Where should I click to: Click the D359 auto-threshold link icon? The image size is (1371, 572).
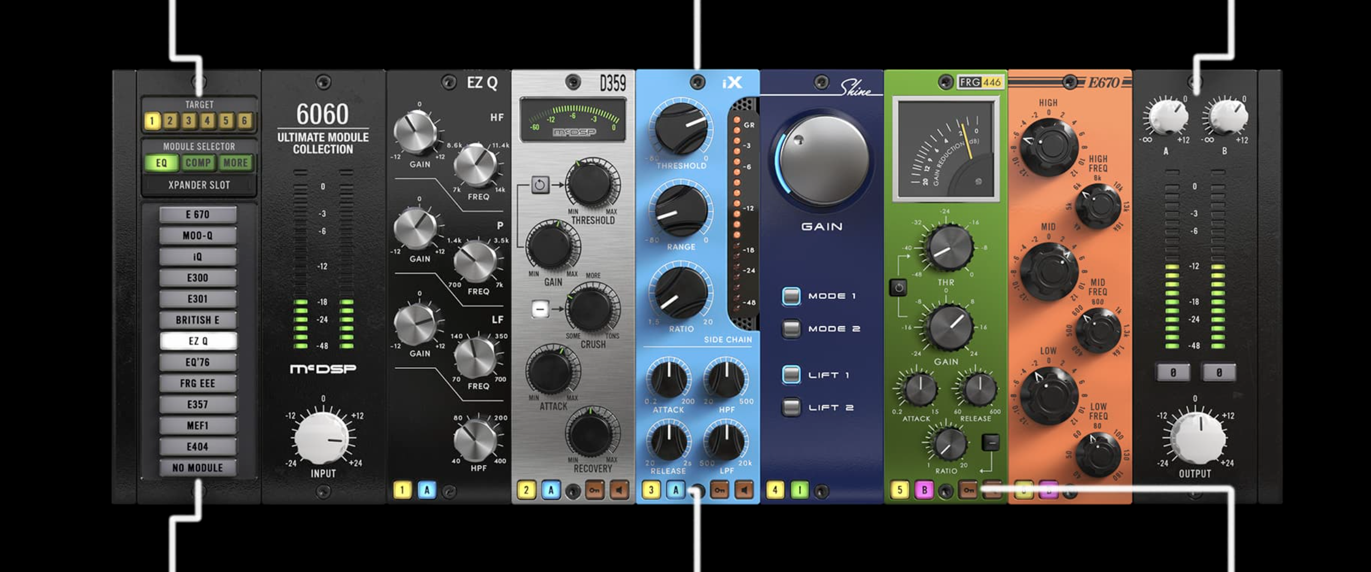540,185
